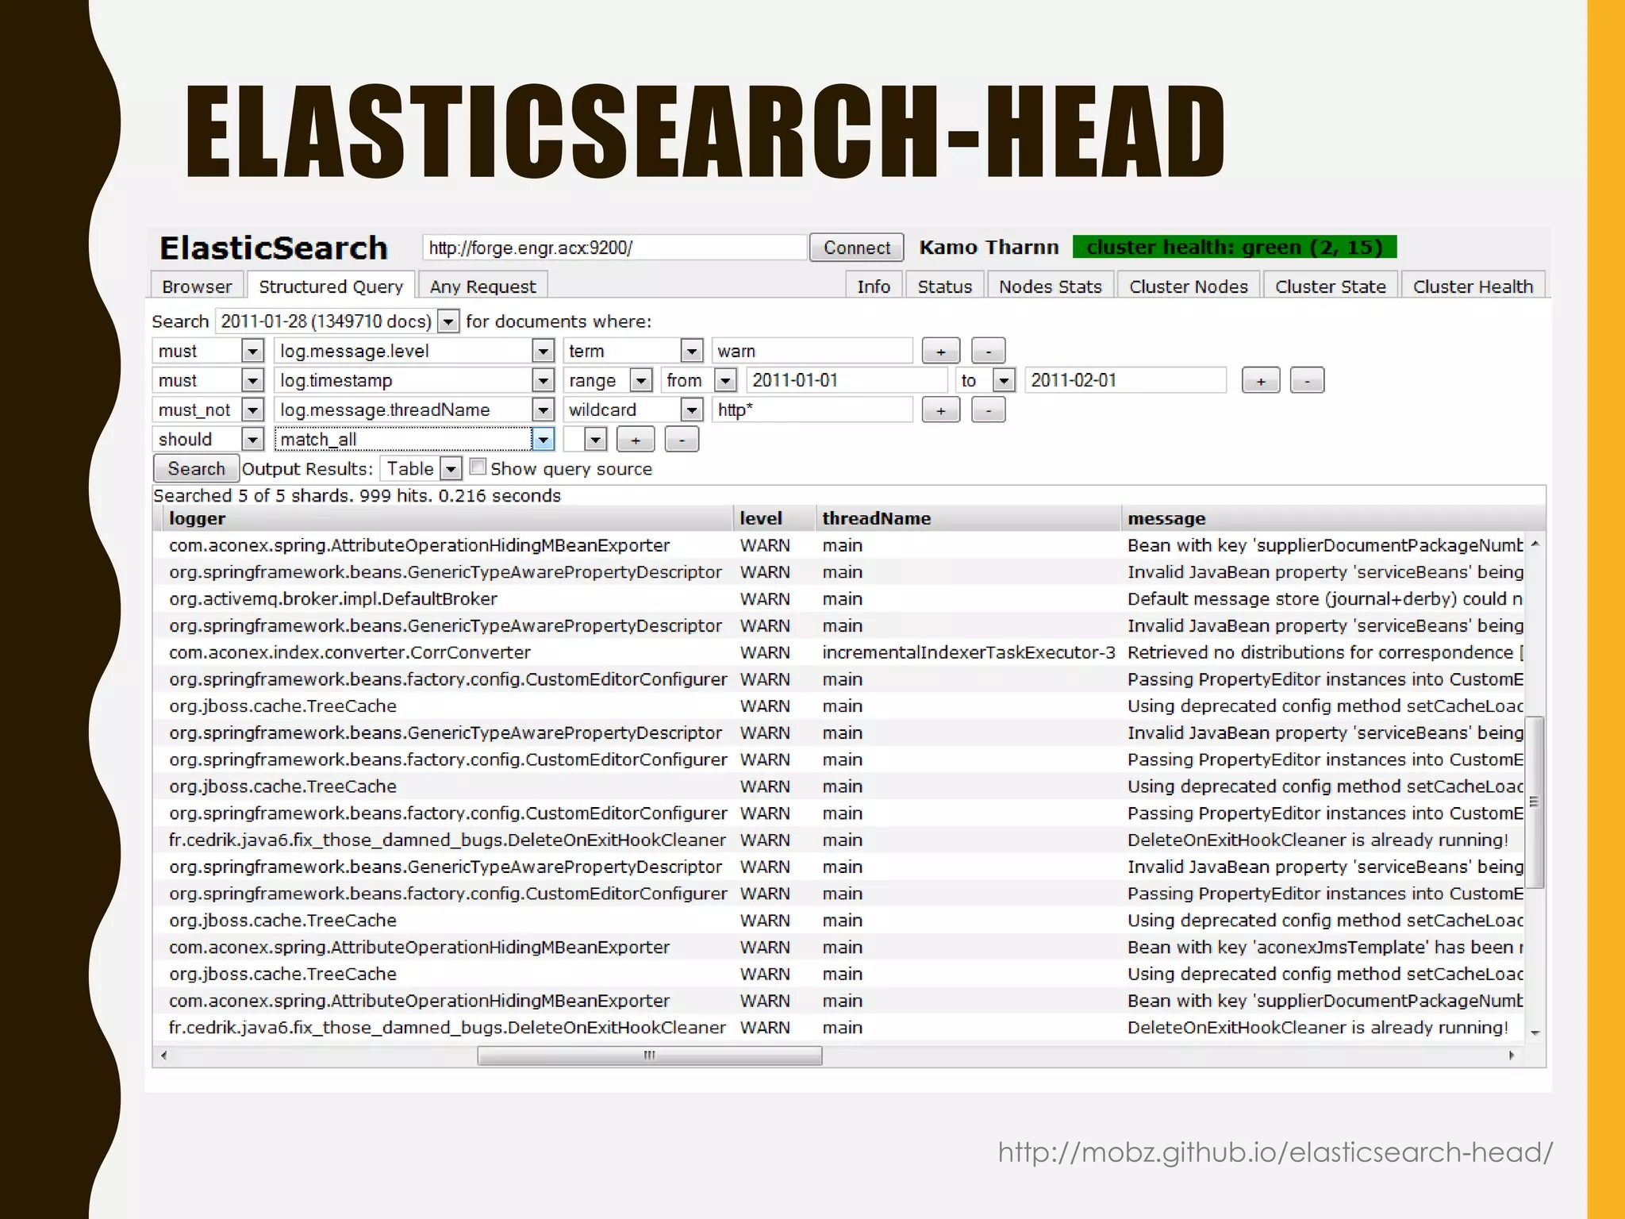Open empty operator dropdown beside match_all

(595, 440)
